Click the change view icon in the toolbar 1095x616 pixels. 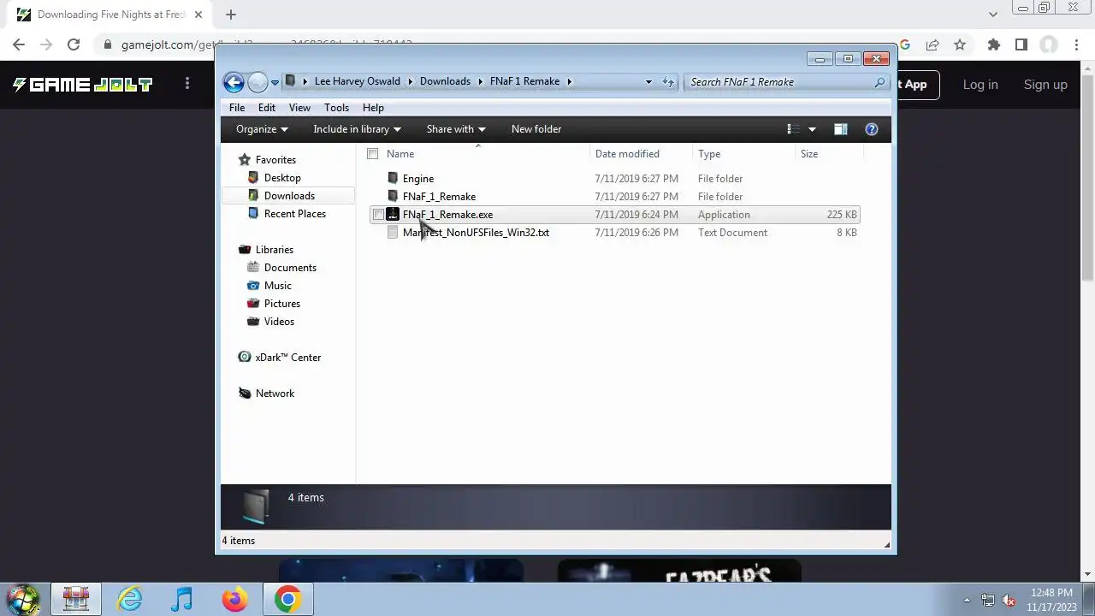[x=793, y=129]
